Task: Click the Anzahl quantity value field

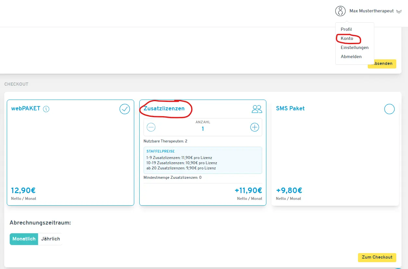Action: point(203,129)
